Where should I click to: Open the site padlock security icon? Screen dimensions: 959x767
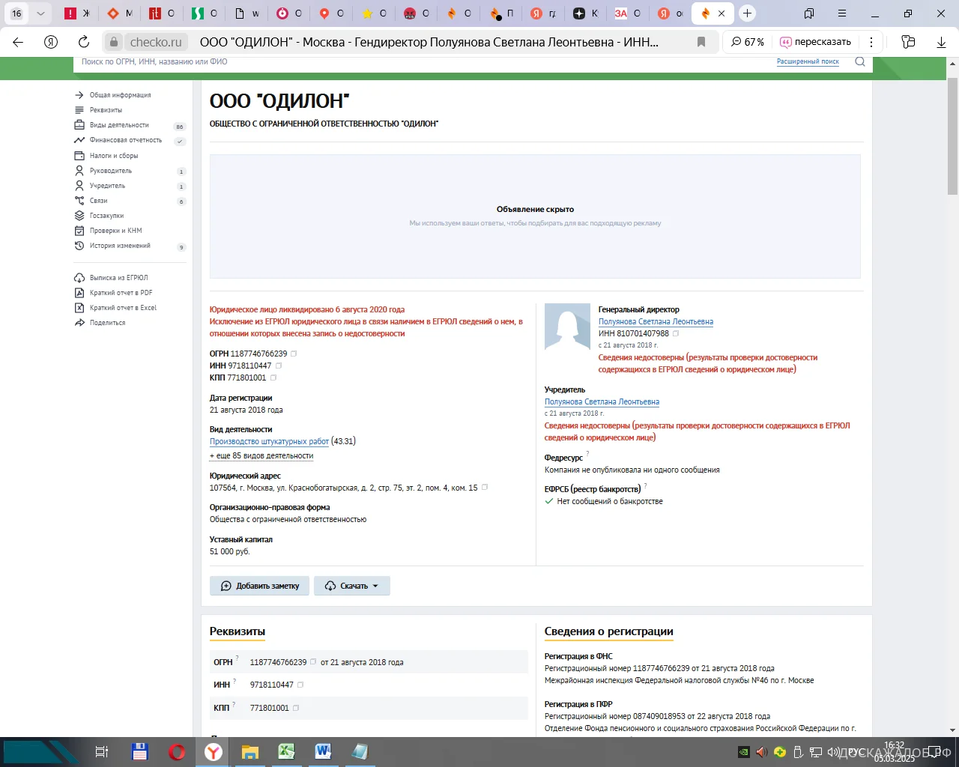coord(113,42)
